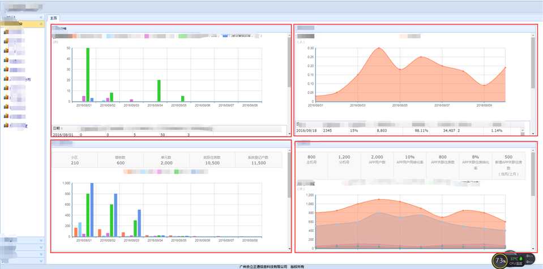Click the top-right panel scroll-down arrow
This screenshot has height=269, width=543.
pos(533,134)
